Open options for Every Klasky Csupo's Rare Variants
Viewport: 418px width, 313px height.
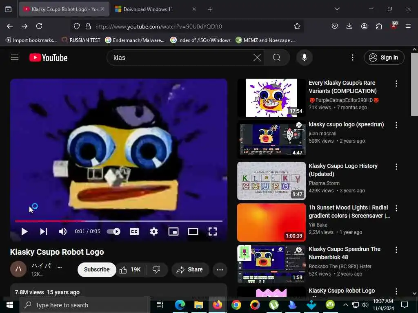396,84
